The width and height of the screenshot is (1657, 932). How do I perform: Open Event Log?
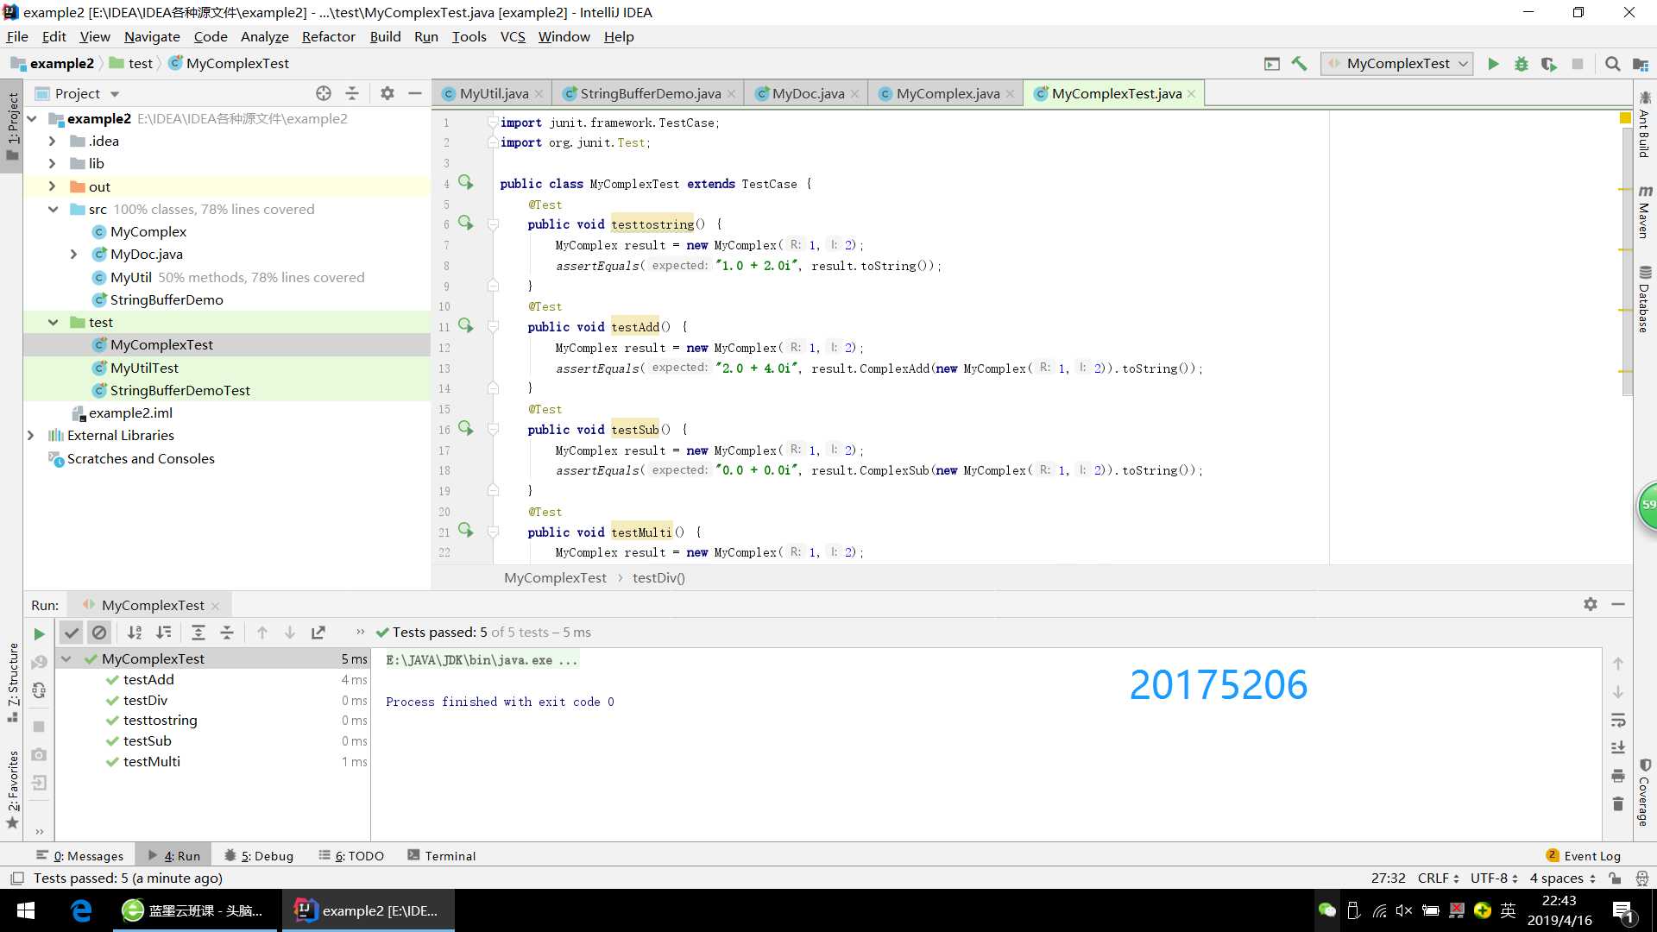tap(1583, 855)
